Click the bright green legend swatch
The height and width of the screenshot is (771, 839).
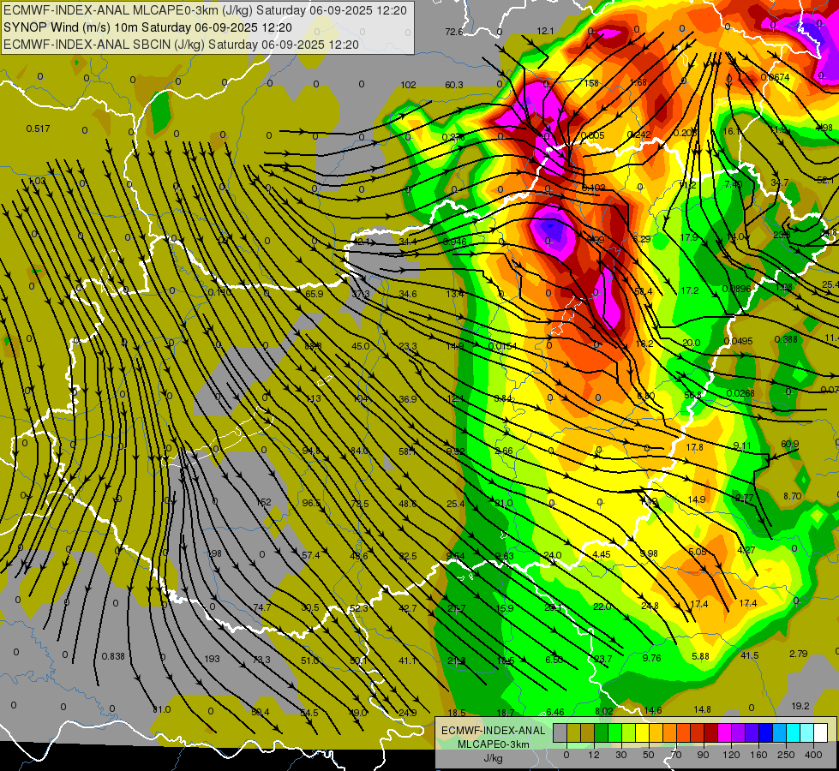pos(615,733)
